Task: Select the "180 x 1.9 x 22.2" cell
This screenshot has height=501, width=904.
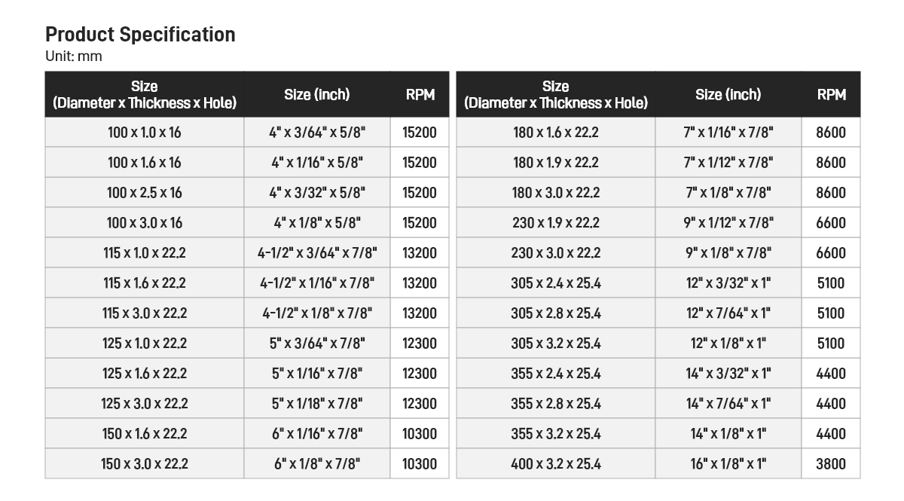Action: pos(556,163)
